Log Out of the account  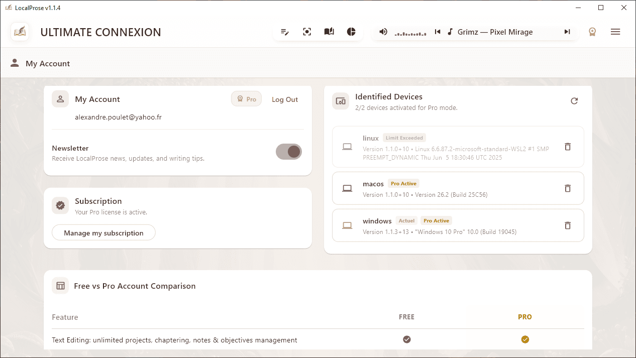284,99
